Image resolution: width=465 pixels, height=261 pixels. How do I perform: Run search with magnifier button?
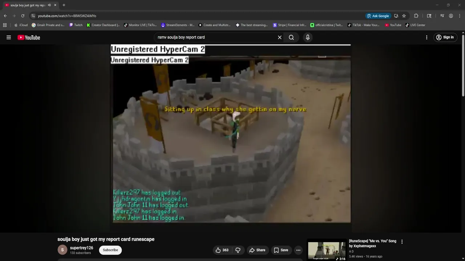point(291,37)
